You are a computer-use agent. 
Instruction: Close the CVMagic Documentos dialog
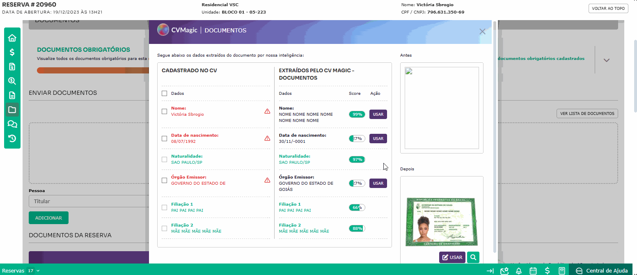(x=483, y=32)
